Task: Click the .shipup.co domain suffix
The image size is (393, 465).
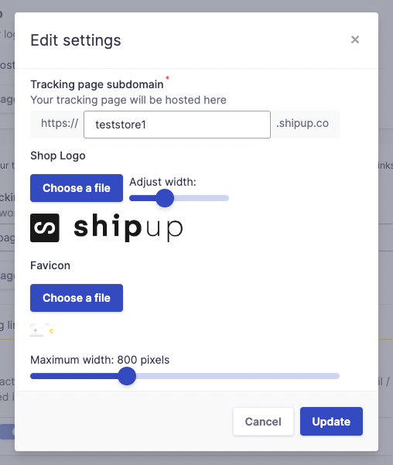Action: [x=302, y=123]
